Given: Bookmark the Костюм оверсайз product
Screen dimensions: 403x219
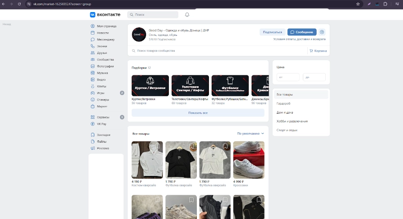Looking at the screenshot, I should [x=158, y=146].
